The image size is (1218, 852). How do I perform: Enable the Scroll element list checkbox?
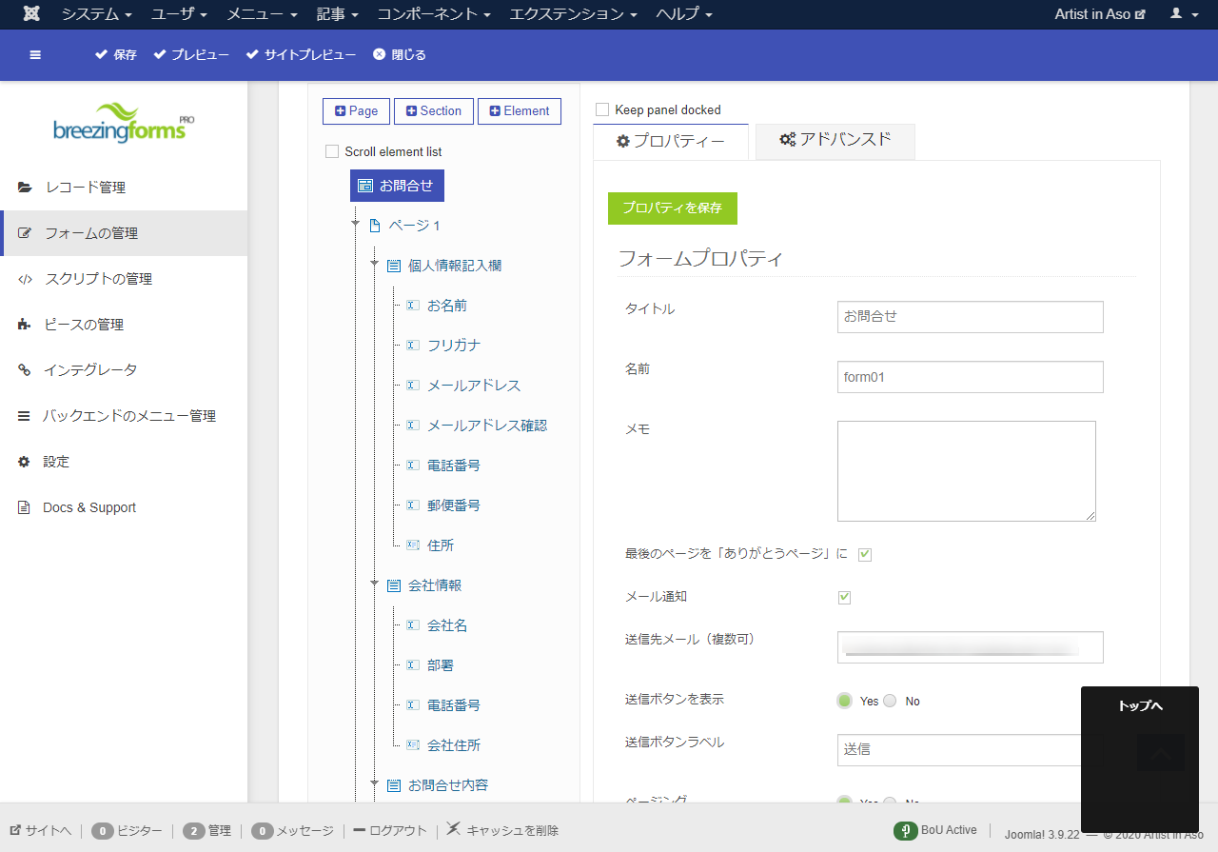[331, 150]
